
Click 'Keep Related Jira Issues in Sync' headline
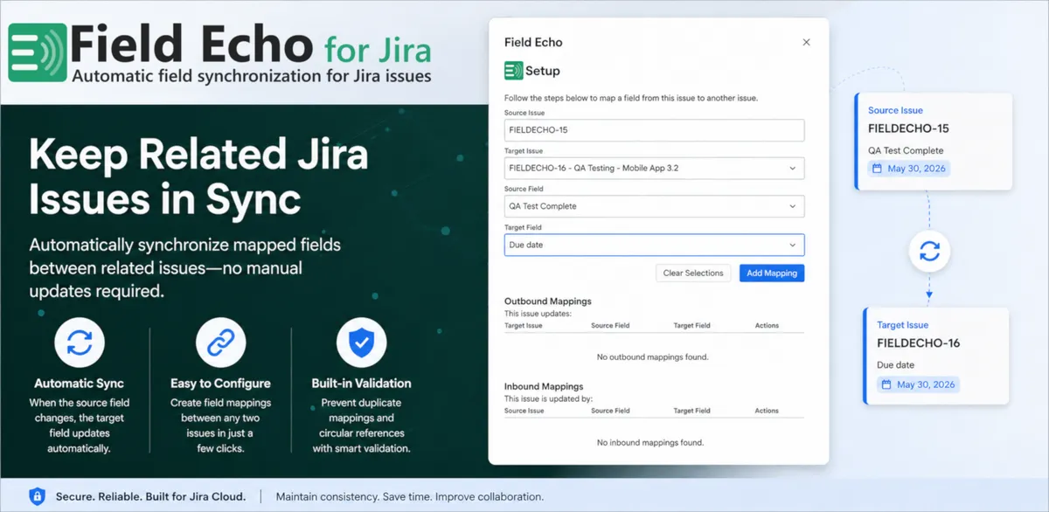click(x=198, y=178)
